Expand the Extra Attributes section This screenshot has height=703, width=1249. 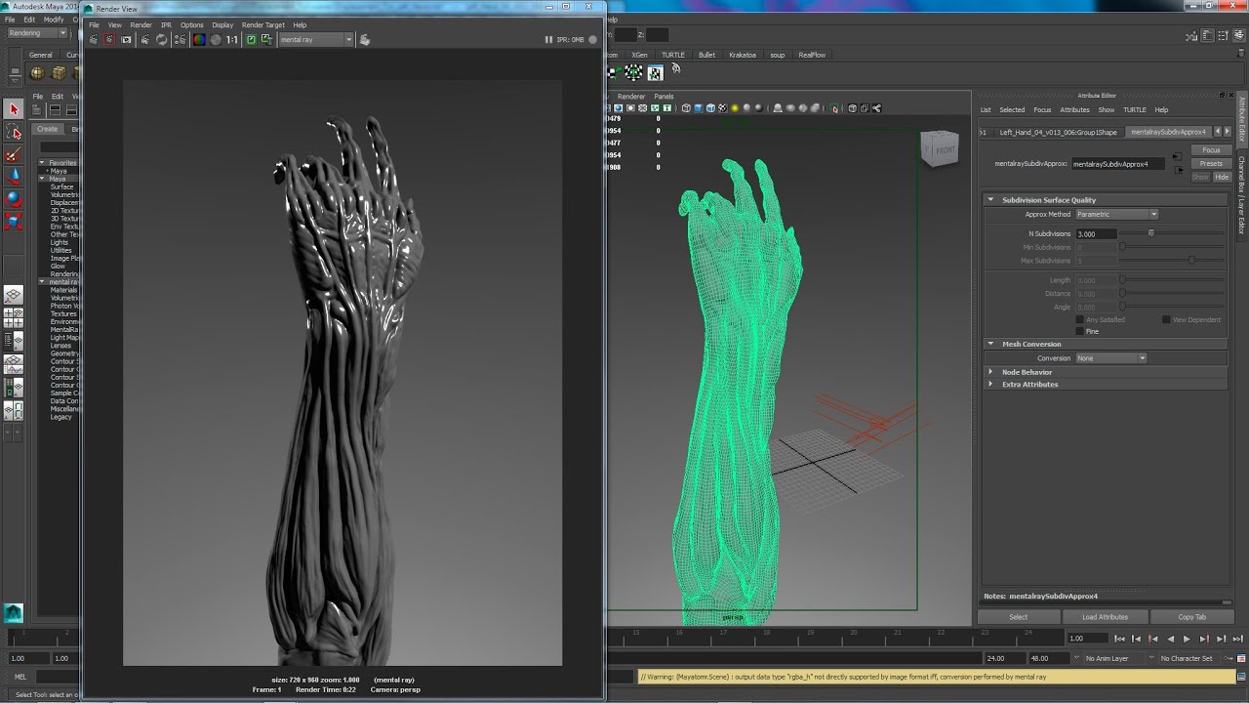pos(990,385)
